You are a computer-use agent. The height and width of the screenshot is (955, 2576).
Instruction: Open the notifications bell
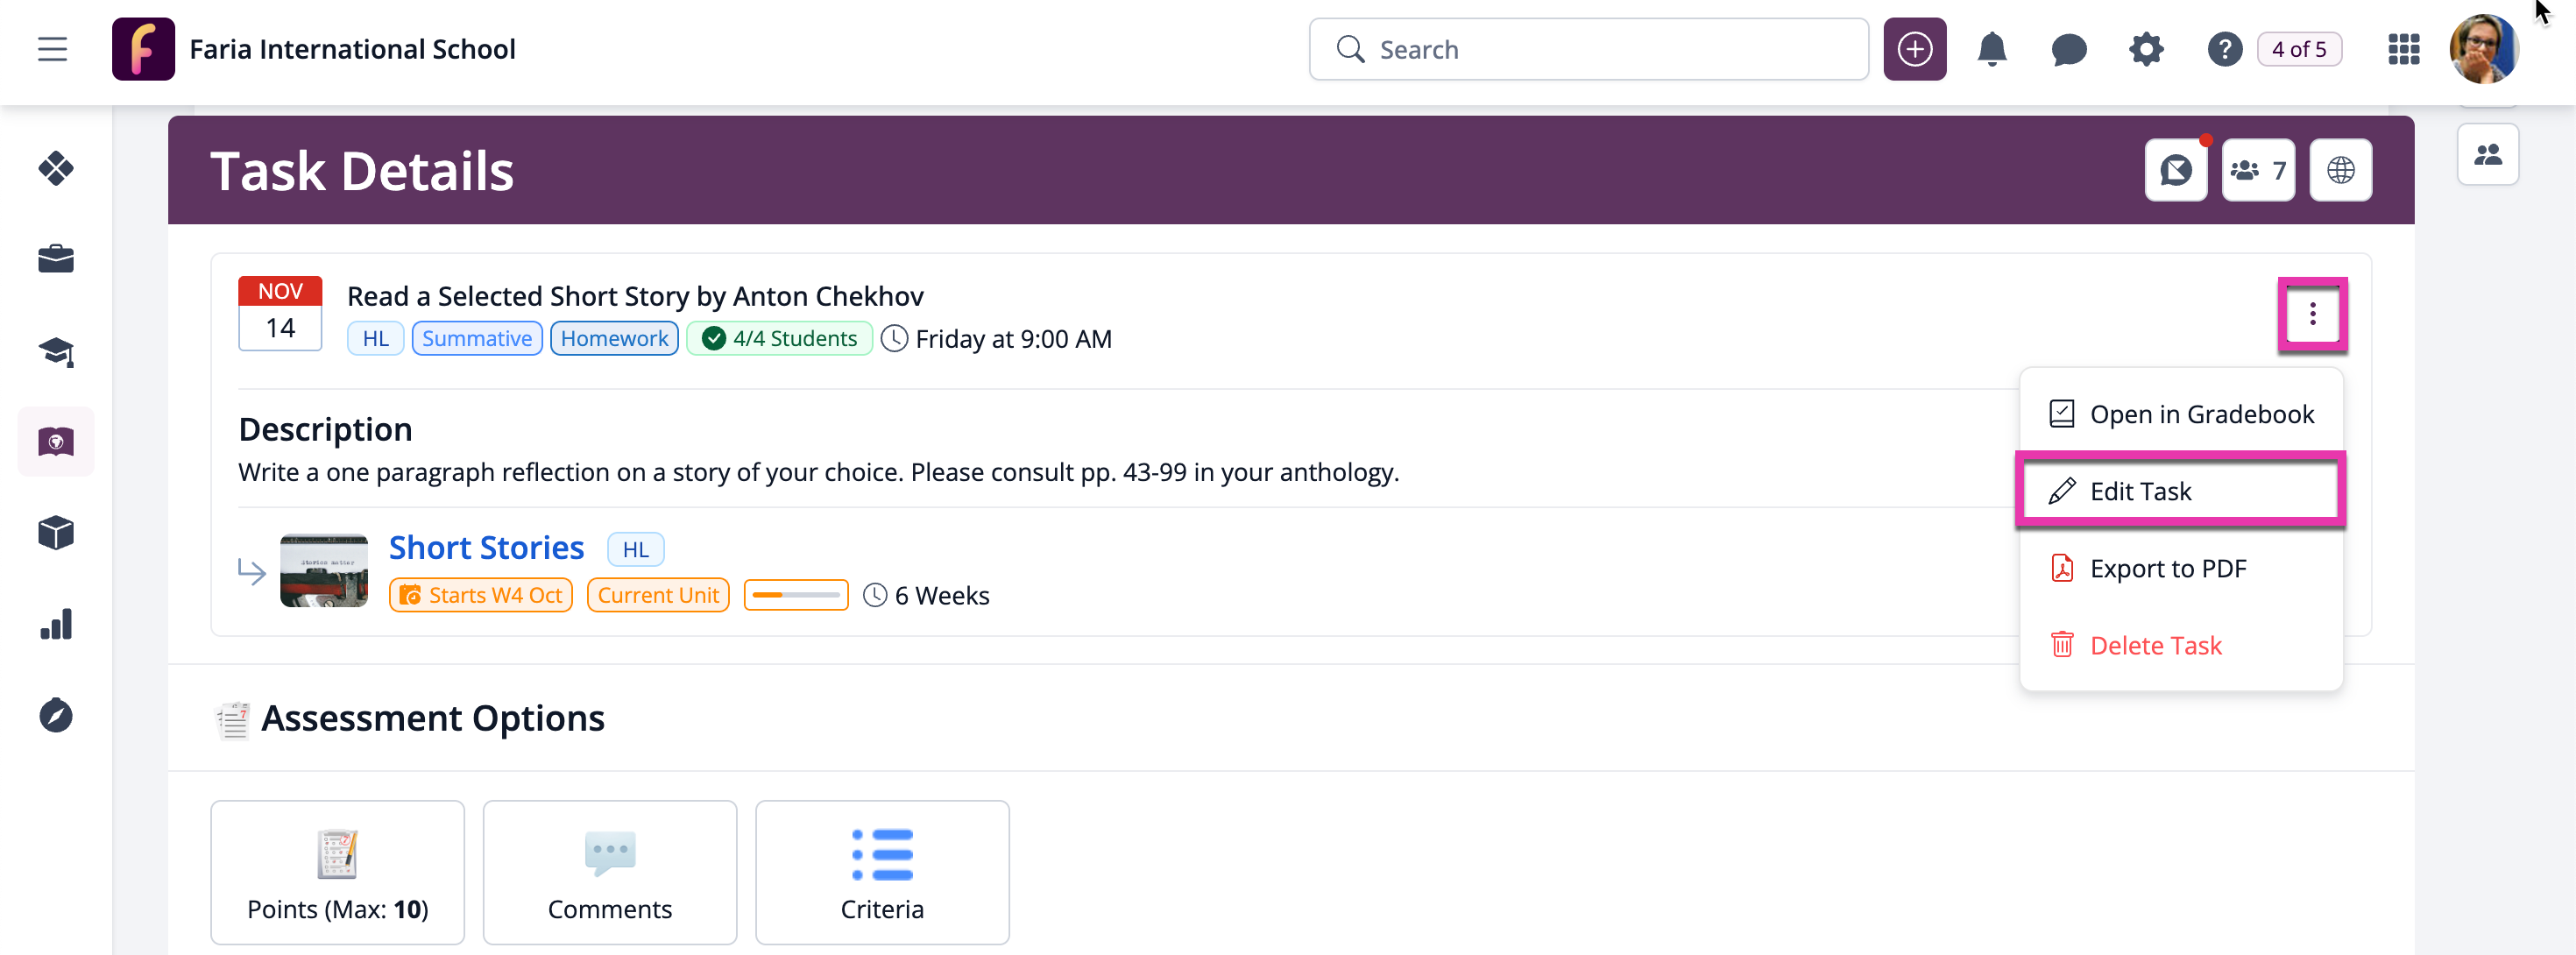[1991, 49]
